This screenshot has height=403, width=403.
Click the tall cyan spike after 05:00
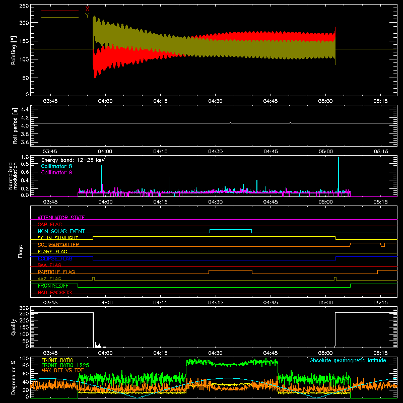pos(339,175)
